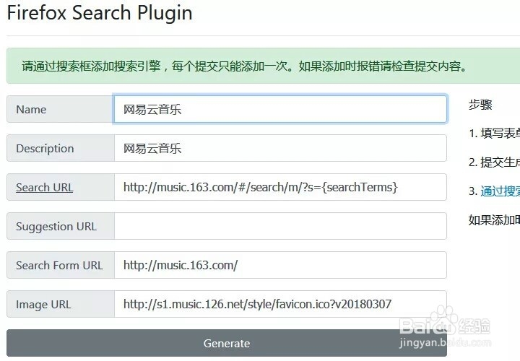The height and width of the screenshot is (361, 520).
Task: Select the empty Suggestion URL field
Action: (280, 226)
